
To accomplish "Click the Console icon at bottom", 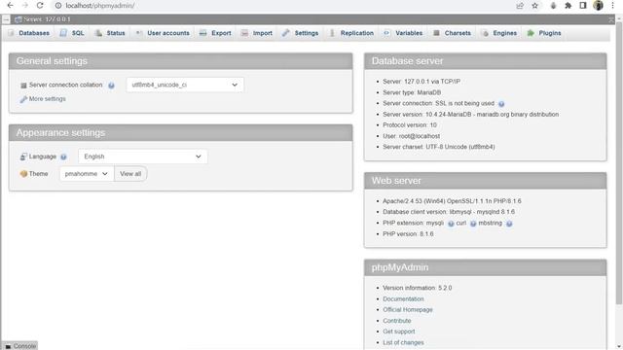I will click(8, 346).
